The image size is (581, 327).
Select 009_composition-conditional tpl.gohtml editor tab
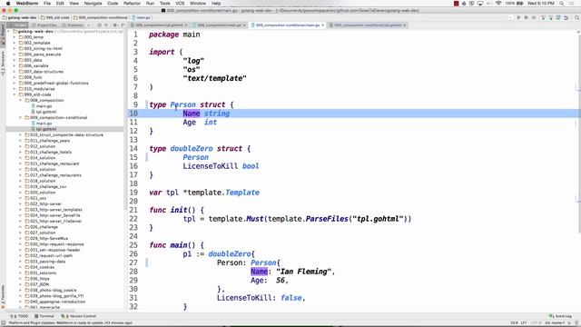[368, 25]
